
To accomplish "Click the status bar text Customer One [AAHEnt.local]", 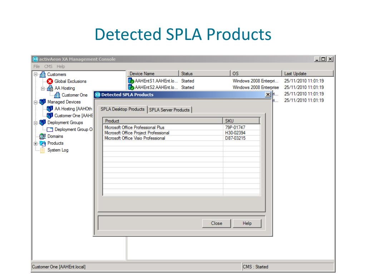I will (59, 267).
